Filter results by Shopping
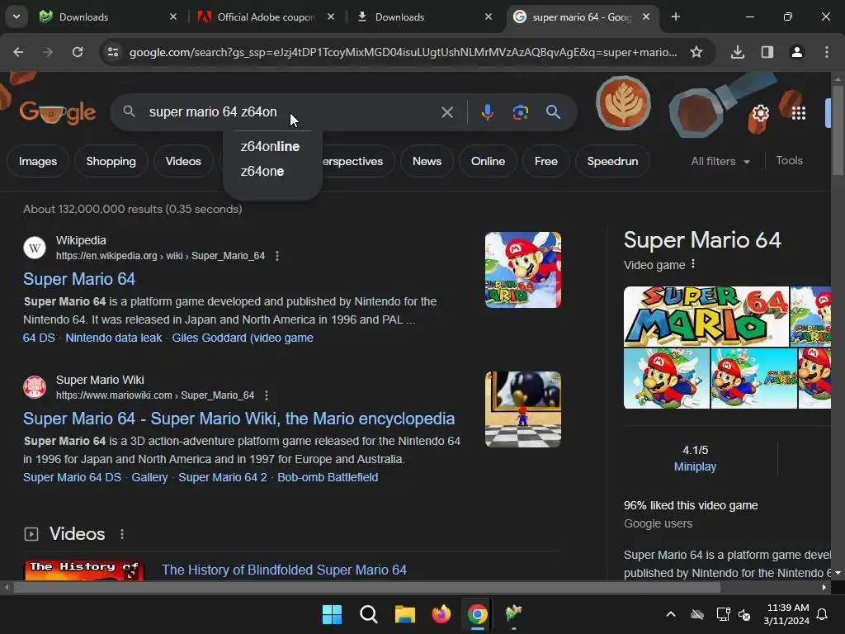This screenshot has height=634, width=845. coord(111,161)
